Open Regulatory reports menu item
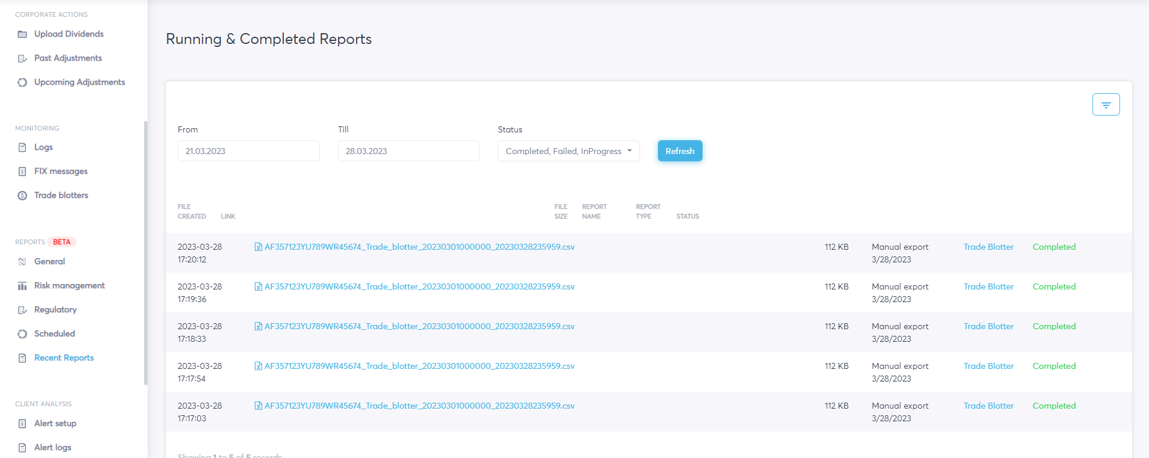Image resolution: width=1149 pixels, height=458 pixels. point(55,310)
